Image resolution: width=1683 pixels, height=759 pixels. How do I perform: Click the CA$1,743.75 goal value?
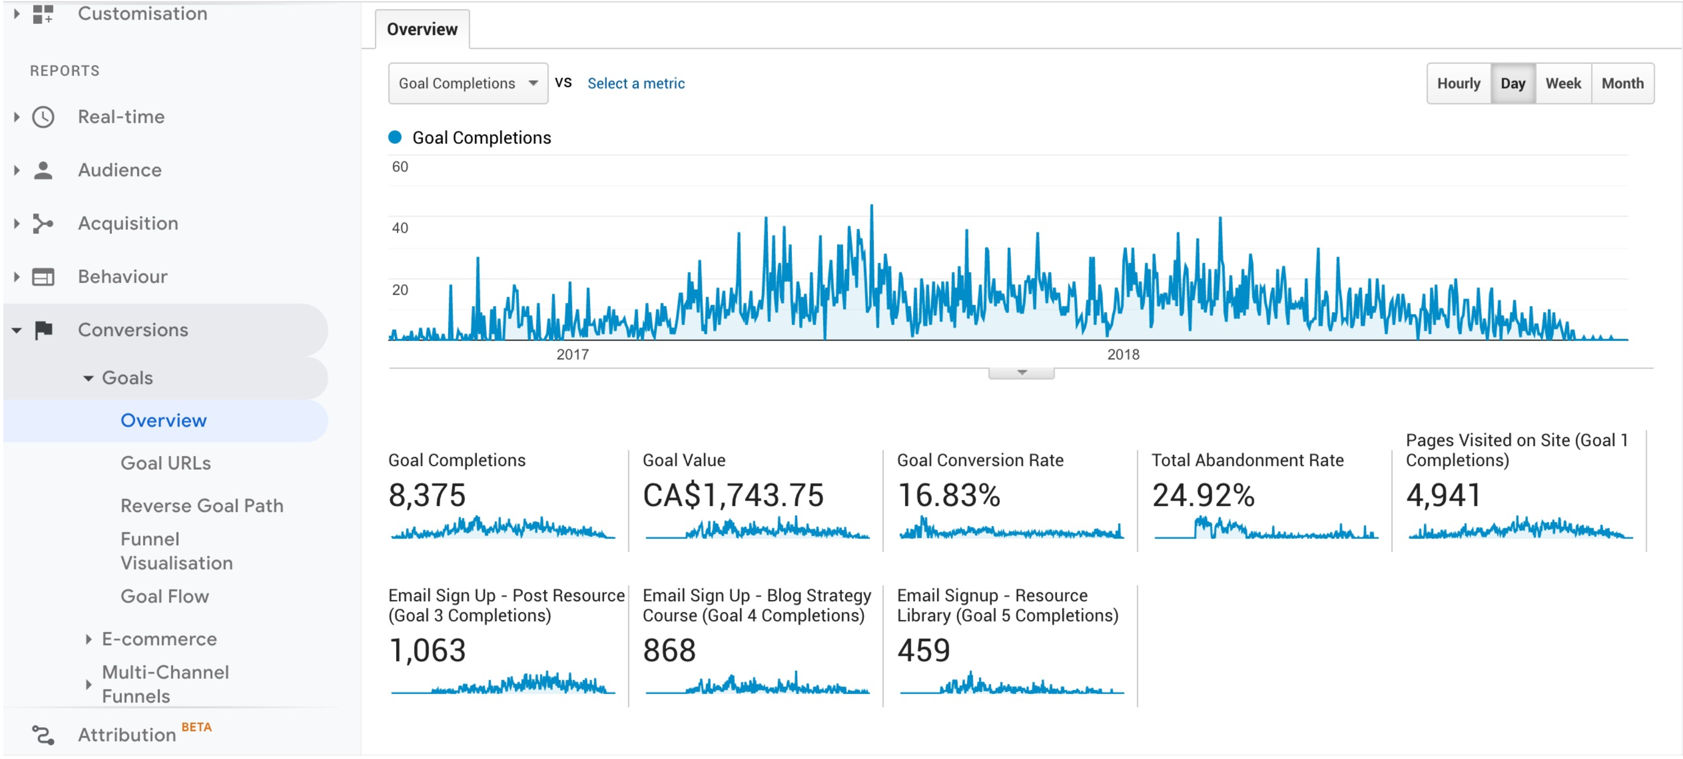[x=733, y=495]
